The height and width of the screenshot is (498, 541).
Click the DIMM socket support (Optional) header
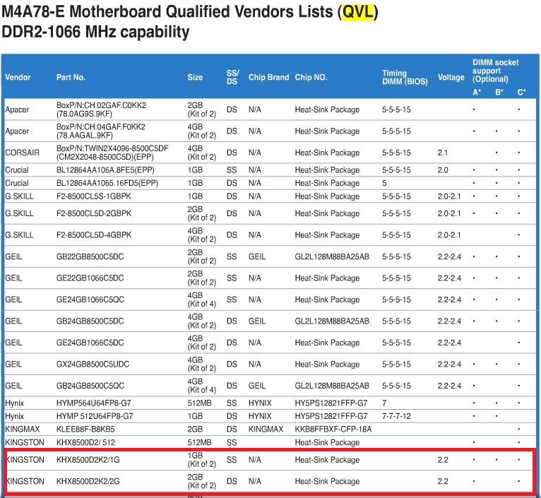(496, 71)
